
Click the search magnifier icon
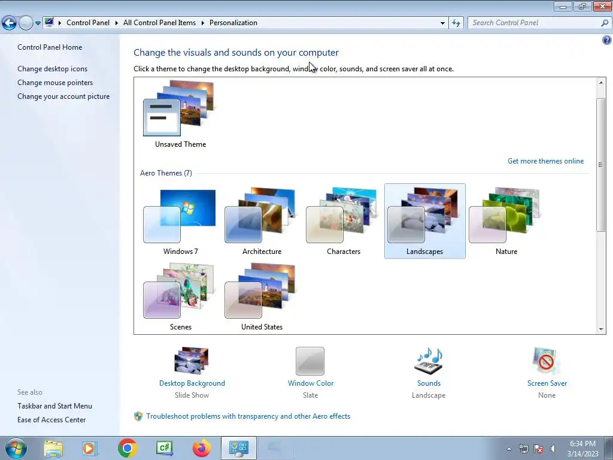point(605,23)
